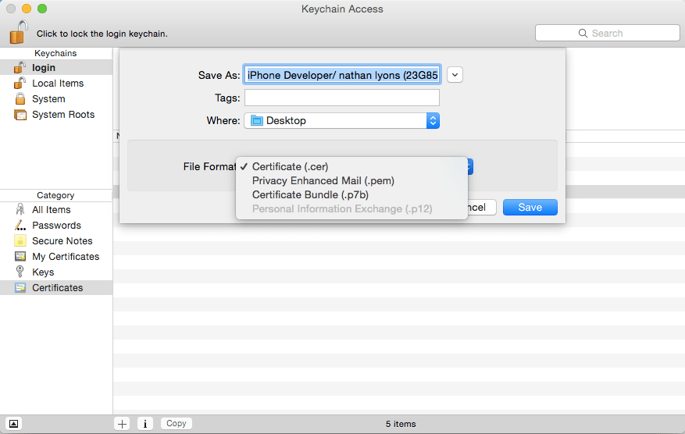Click the magnifier icon in the Search field
Image resolution: width=685 pixels, height=434 pixels.
583,34
